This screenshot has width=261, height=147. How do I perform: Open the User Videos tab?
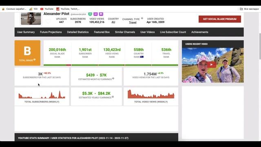(148, 32)
